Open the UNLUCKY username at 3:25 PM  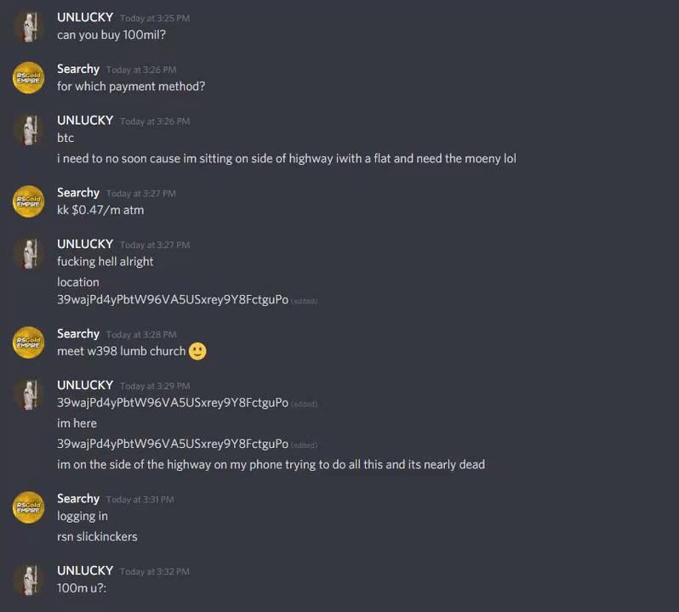pos(85,17)
